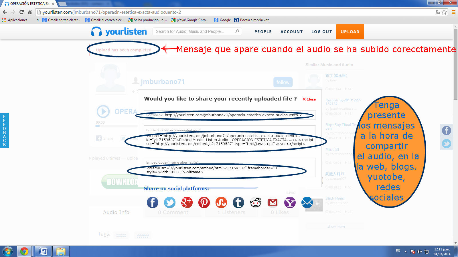The image size is (458, 257).
Task: Open the Aplicaciones bookmarks shortcut
Action: coord(15,20)
